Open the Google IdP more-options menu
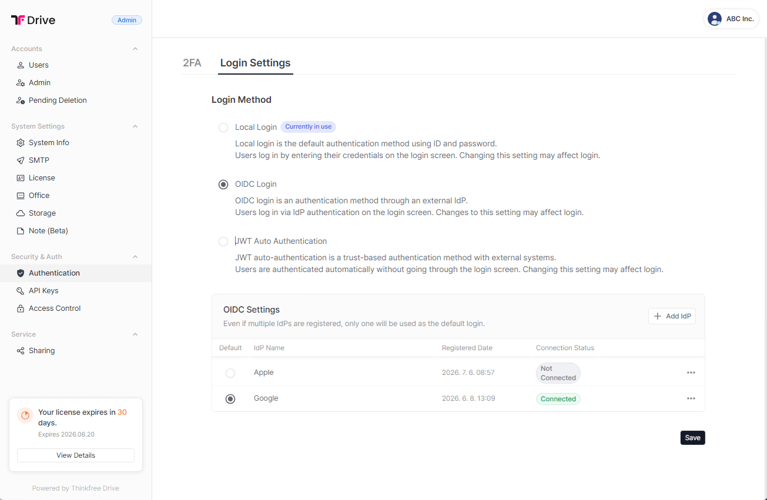Screen dimensions: 767x500 (691, 398)
